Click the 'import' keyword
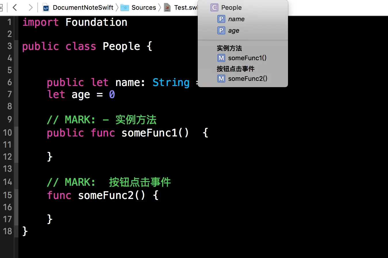 [x=41, y=22]
